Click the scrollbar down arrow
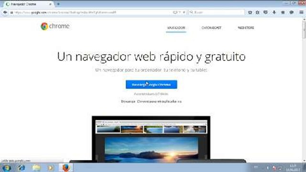 (304, 161)
